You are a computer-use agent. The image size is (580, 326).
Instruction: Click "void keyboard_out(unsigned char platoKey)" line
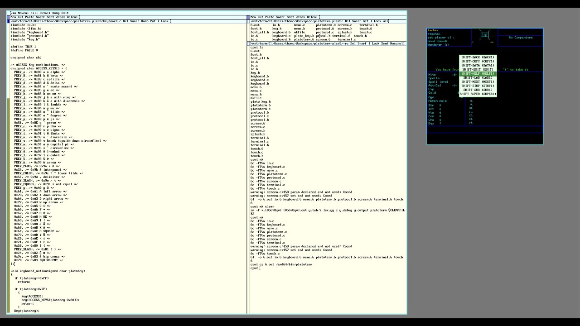[x=48, y=271]
